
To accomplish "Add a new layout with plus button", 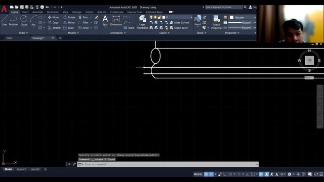I will tap(45, 169).
